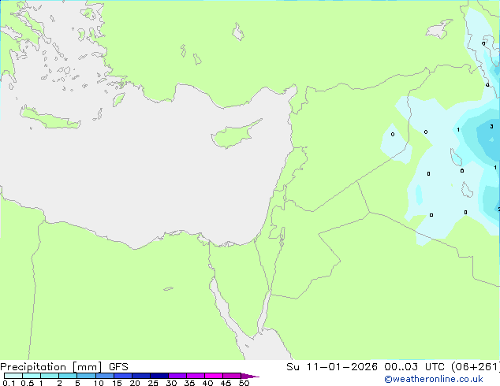Click the 20–25 mm legend color box

[x=141, y=376]
